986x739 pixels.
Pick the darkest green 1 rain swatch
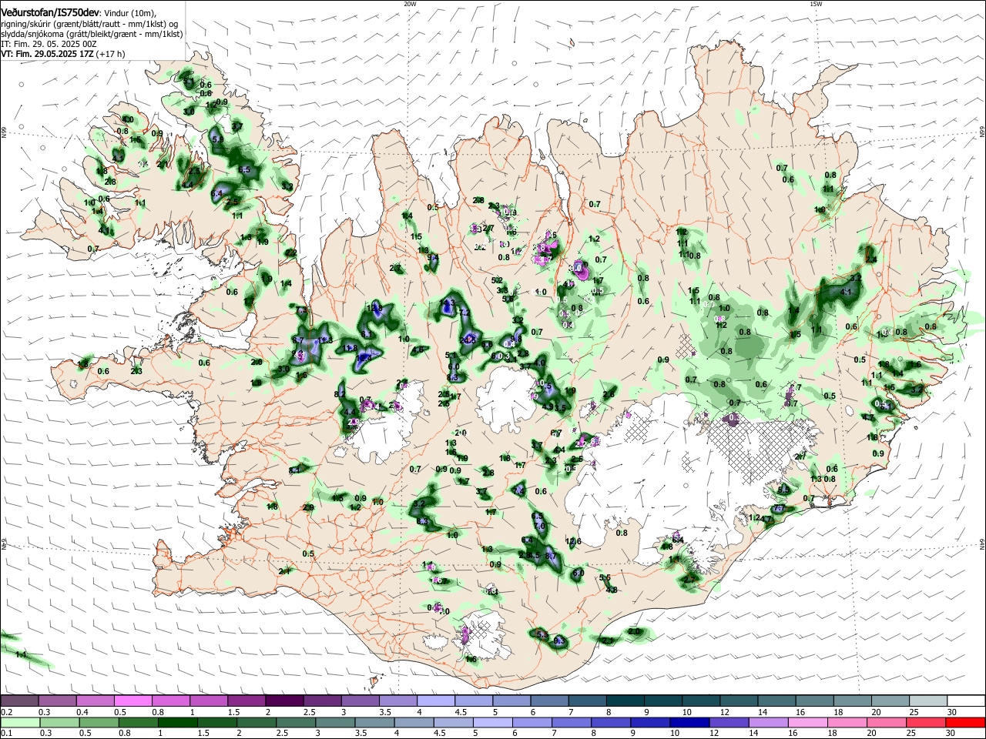click(x=178, y=722)
